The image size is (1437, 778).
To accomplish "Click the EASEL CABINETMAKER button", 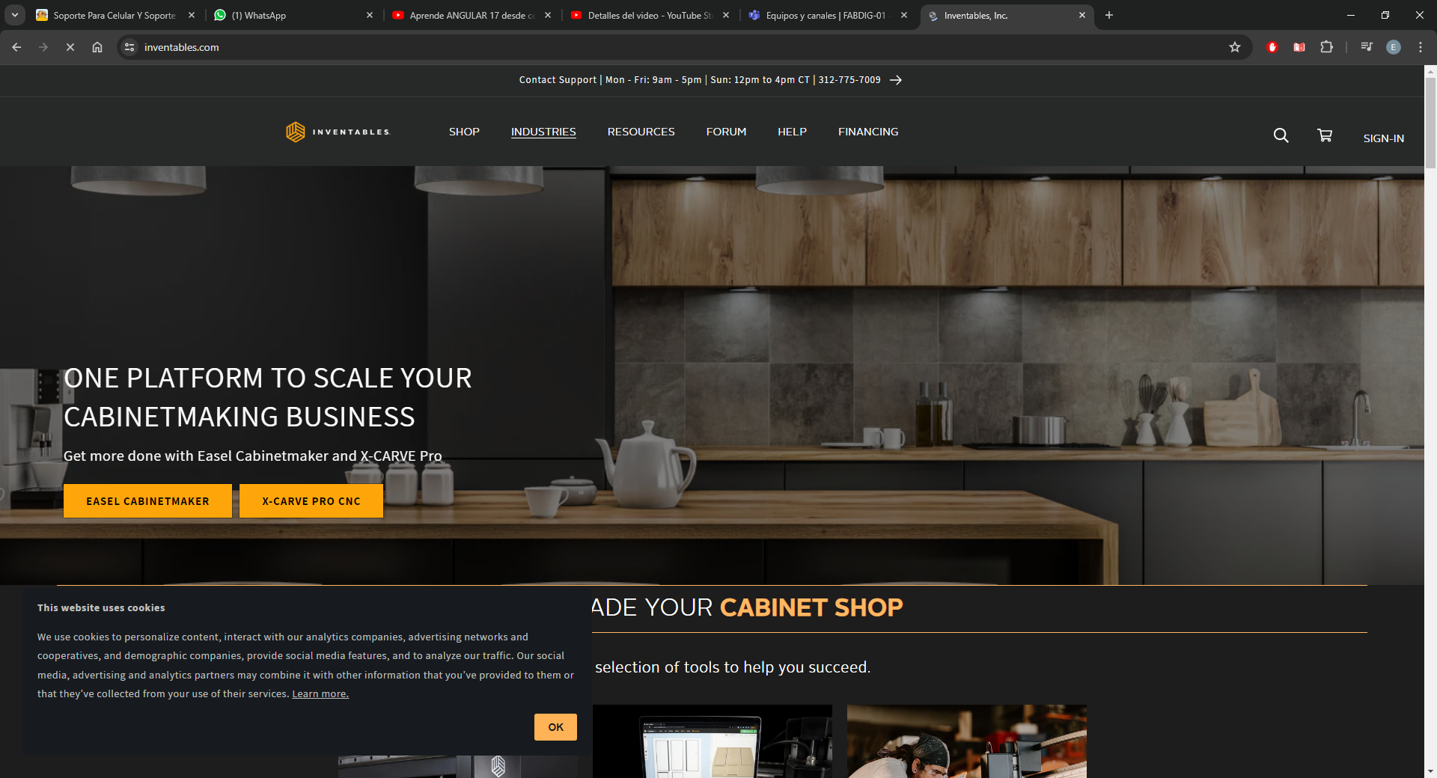I will click(147, 501).
